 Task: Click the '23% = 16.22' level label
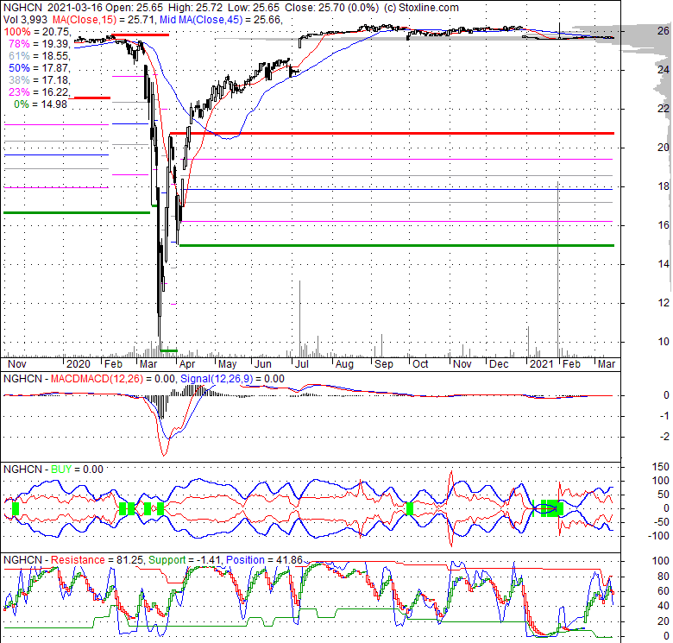click(x=39, y=91)
